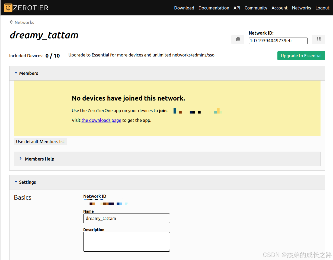Click the Network ID field at top right

[278, 41]
